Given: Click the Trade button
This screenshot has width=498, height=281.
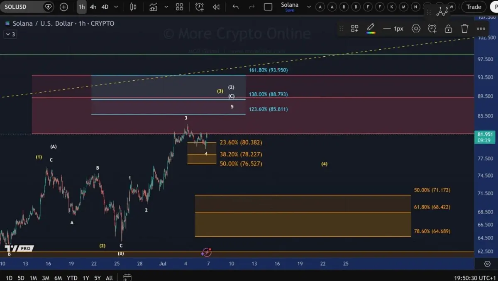Looking at the screenshot, I should 474,7.
